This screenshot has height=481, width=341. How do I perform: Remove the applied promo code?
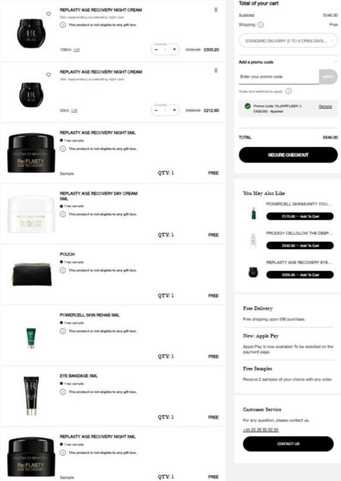click(325, 106)
